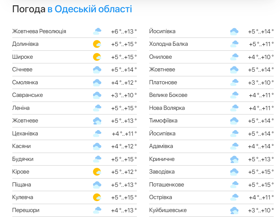
Task: Click the sun icon beside Кулевча
Action: (x=97, y=197)
